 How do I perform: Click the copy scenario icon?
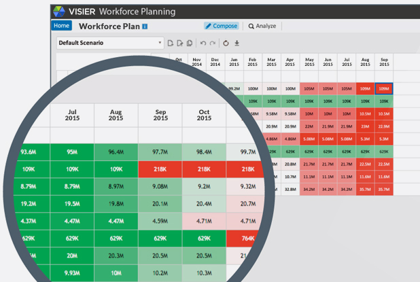click(x=190, y=43)
